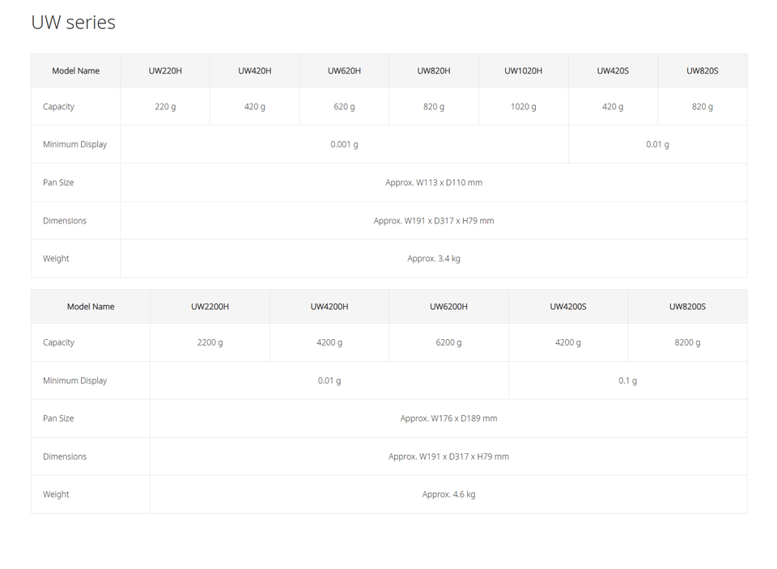Click the UW6200H model name
The height and width of the screenshot is (569, 777).
[448, 307]
